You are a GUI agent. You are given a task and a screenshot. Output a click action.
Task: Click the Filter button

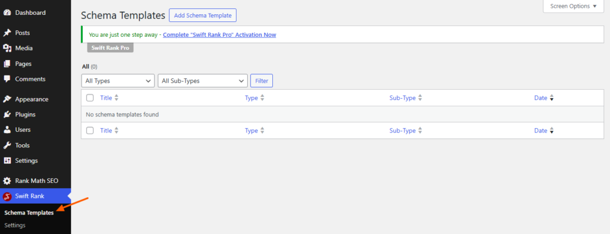262,81
